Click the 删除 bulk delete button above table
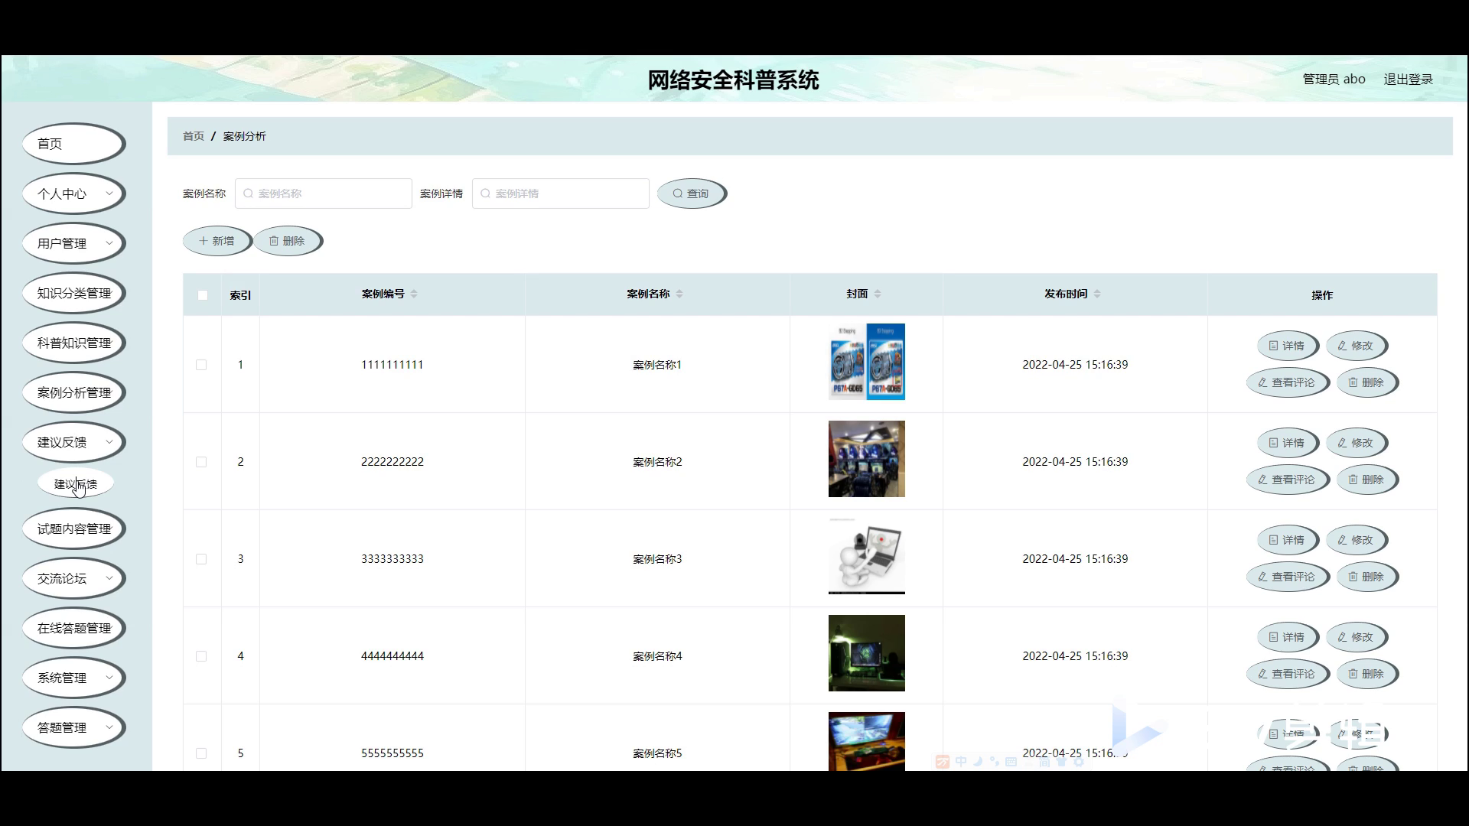This screenshot has height=826, width=1469. click(288, 241)
